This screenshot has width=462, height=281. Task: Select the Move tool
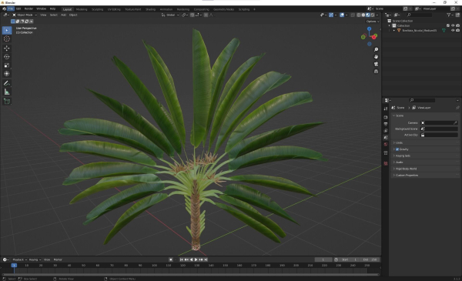pyautogui.click(x=7, y=48)
